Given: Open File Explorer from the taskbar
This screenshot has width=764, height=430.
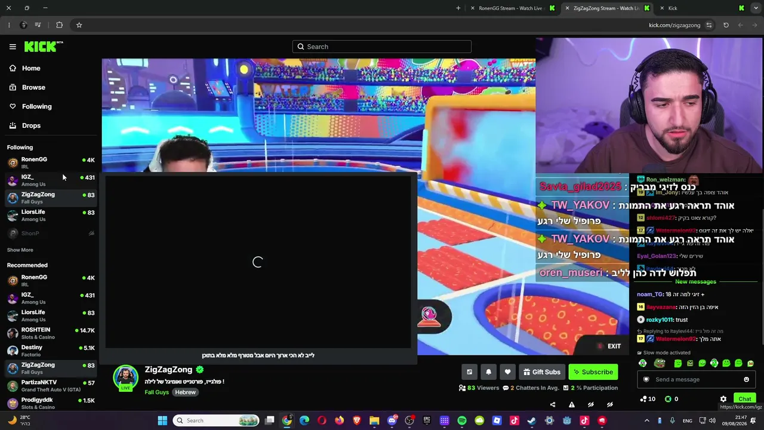Looking at the screenshot, I should tap(374, 420).
